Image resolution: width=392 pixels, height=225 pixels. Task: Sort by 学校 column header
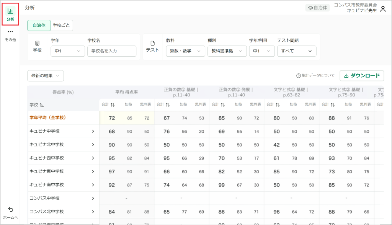[36, 105]
